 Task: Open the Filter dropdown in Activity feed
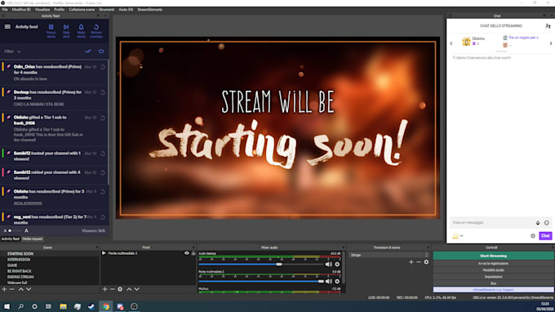pos(12,51)
